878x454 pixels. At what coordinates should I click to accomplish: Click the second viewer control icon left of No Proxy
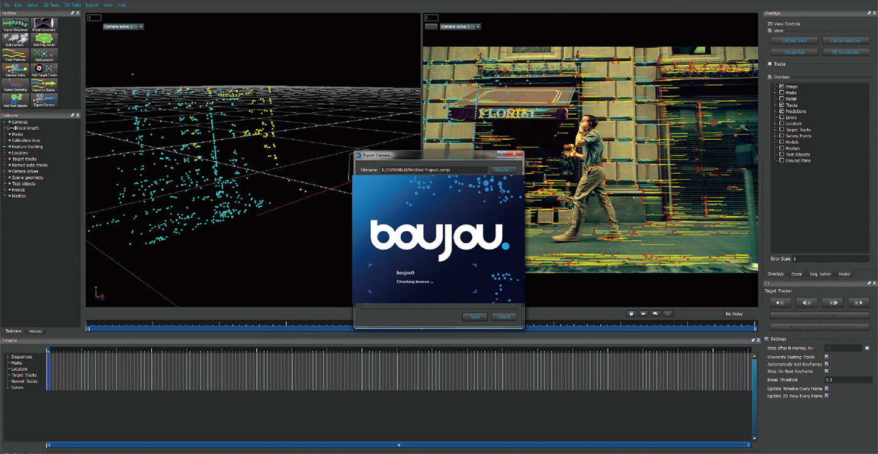tap(643, 314)
